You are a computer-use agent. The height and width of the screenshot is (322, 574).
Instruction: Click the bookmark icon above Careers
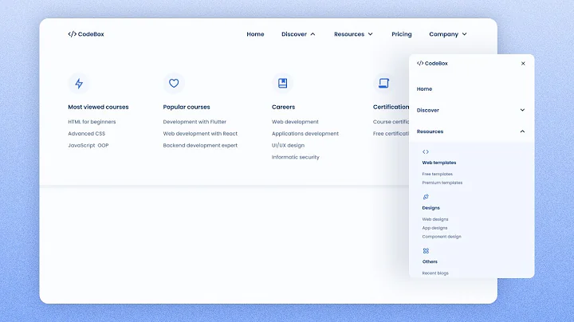point(282,84)
